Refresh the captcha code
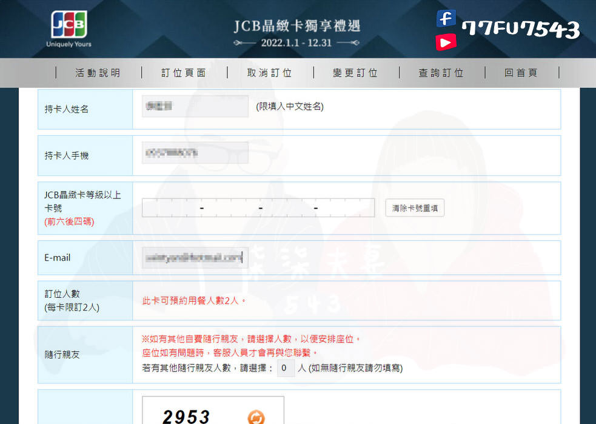 pyautogui.click(x=257, y=418)
